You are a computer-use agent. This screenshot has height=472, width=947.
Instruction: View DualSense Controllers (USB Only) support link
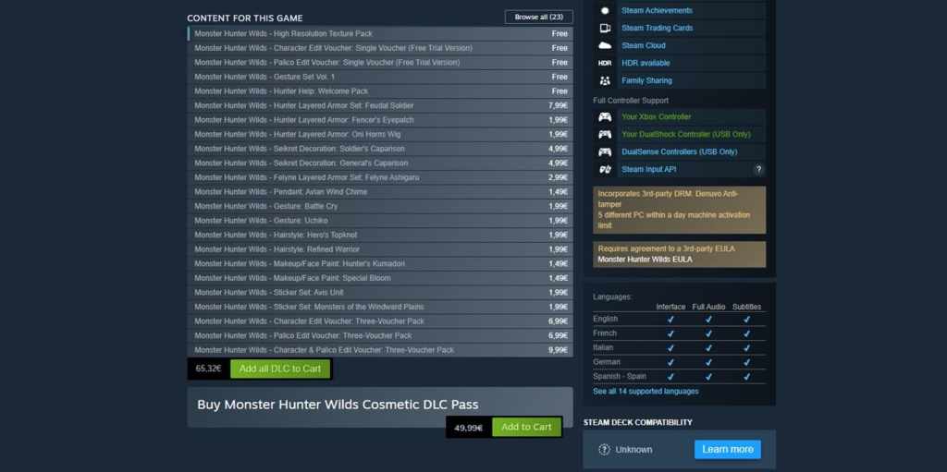click(679, 152)
